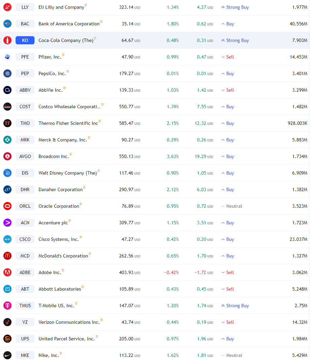Viewport: 310px width, 361px height.
Task: Click the Broadcom logo icon
Action: (x=7, y=156)
